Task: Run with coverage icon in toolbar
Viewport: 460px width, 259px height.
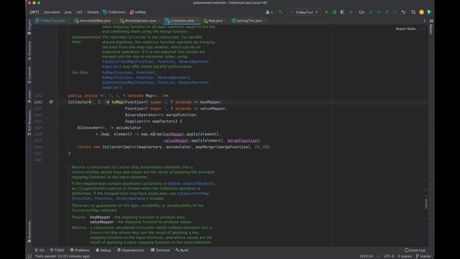Action: [x=342, y=12]
